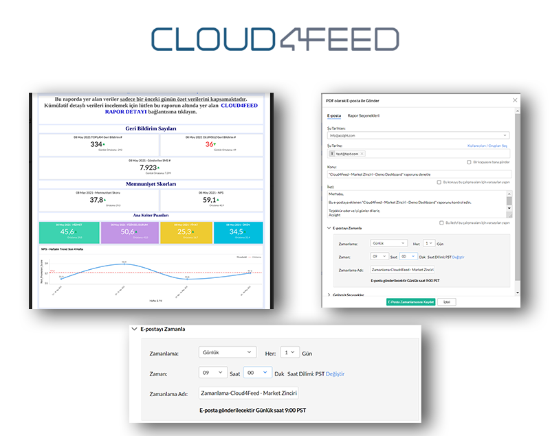Screen dimensions: 550x436
Task: Collapse E-postayı Zamanla in the enlarged panel
Action: coord(134,329)
